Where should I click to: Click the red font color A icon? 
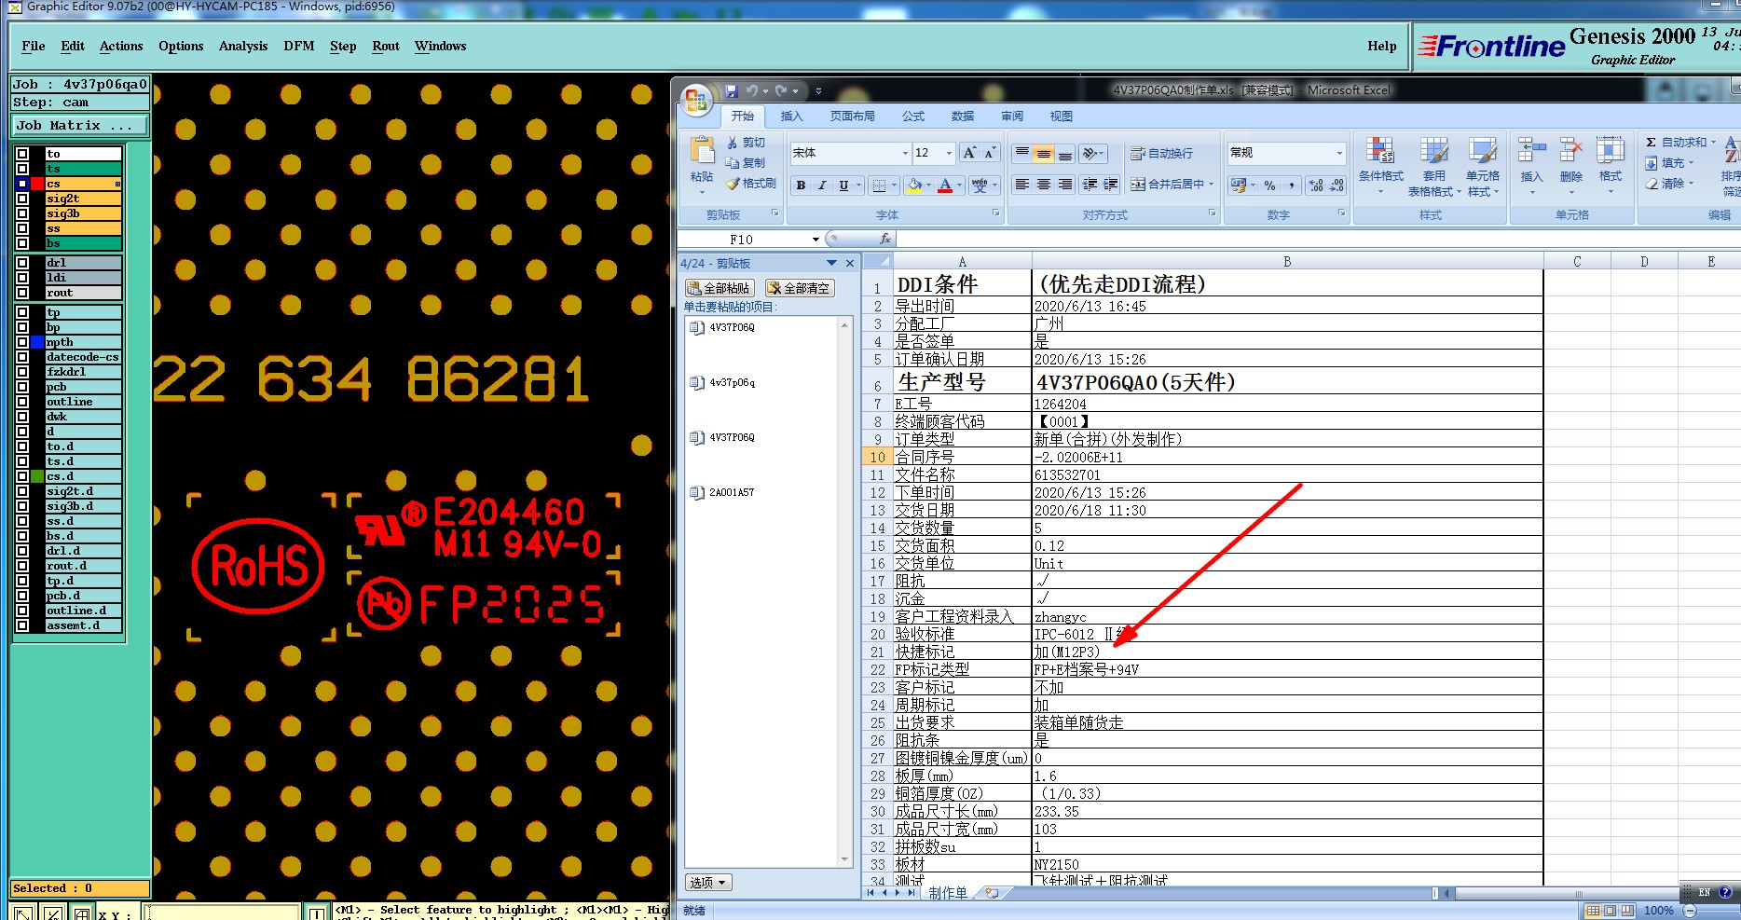(945, 185)
